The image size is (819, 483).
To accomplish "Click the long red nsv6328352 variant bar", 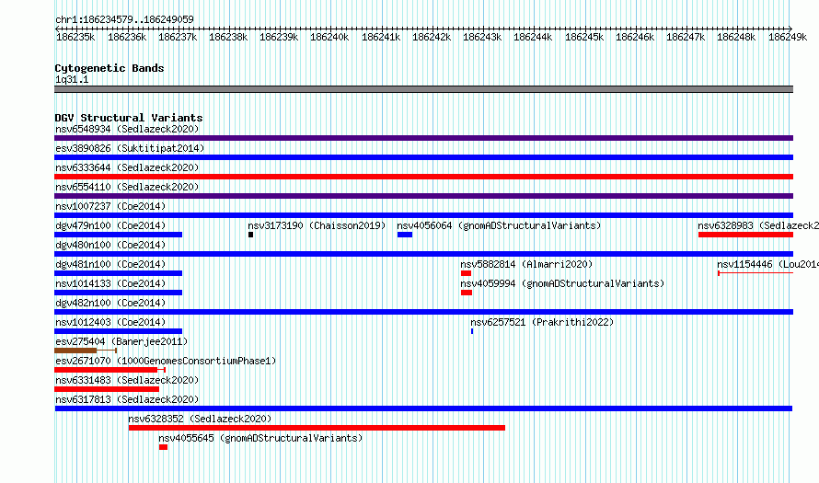I will [x=317, y=428].
